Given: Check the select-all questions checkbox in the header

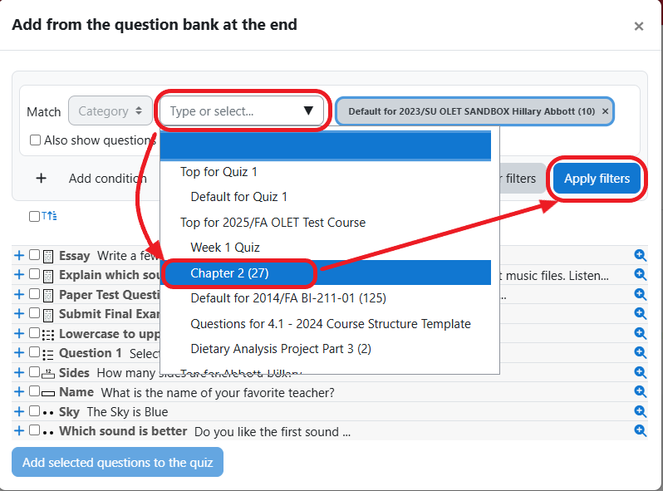Looking at the screenshot, I should 34,216.
